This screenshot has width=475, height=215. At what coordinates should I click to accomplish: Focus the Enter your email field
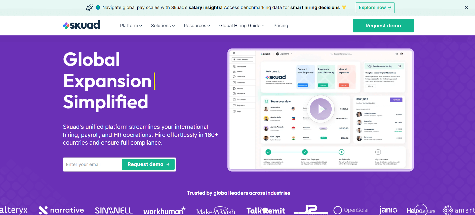click(92, 165)
